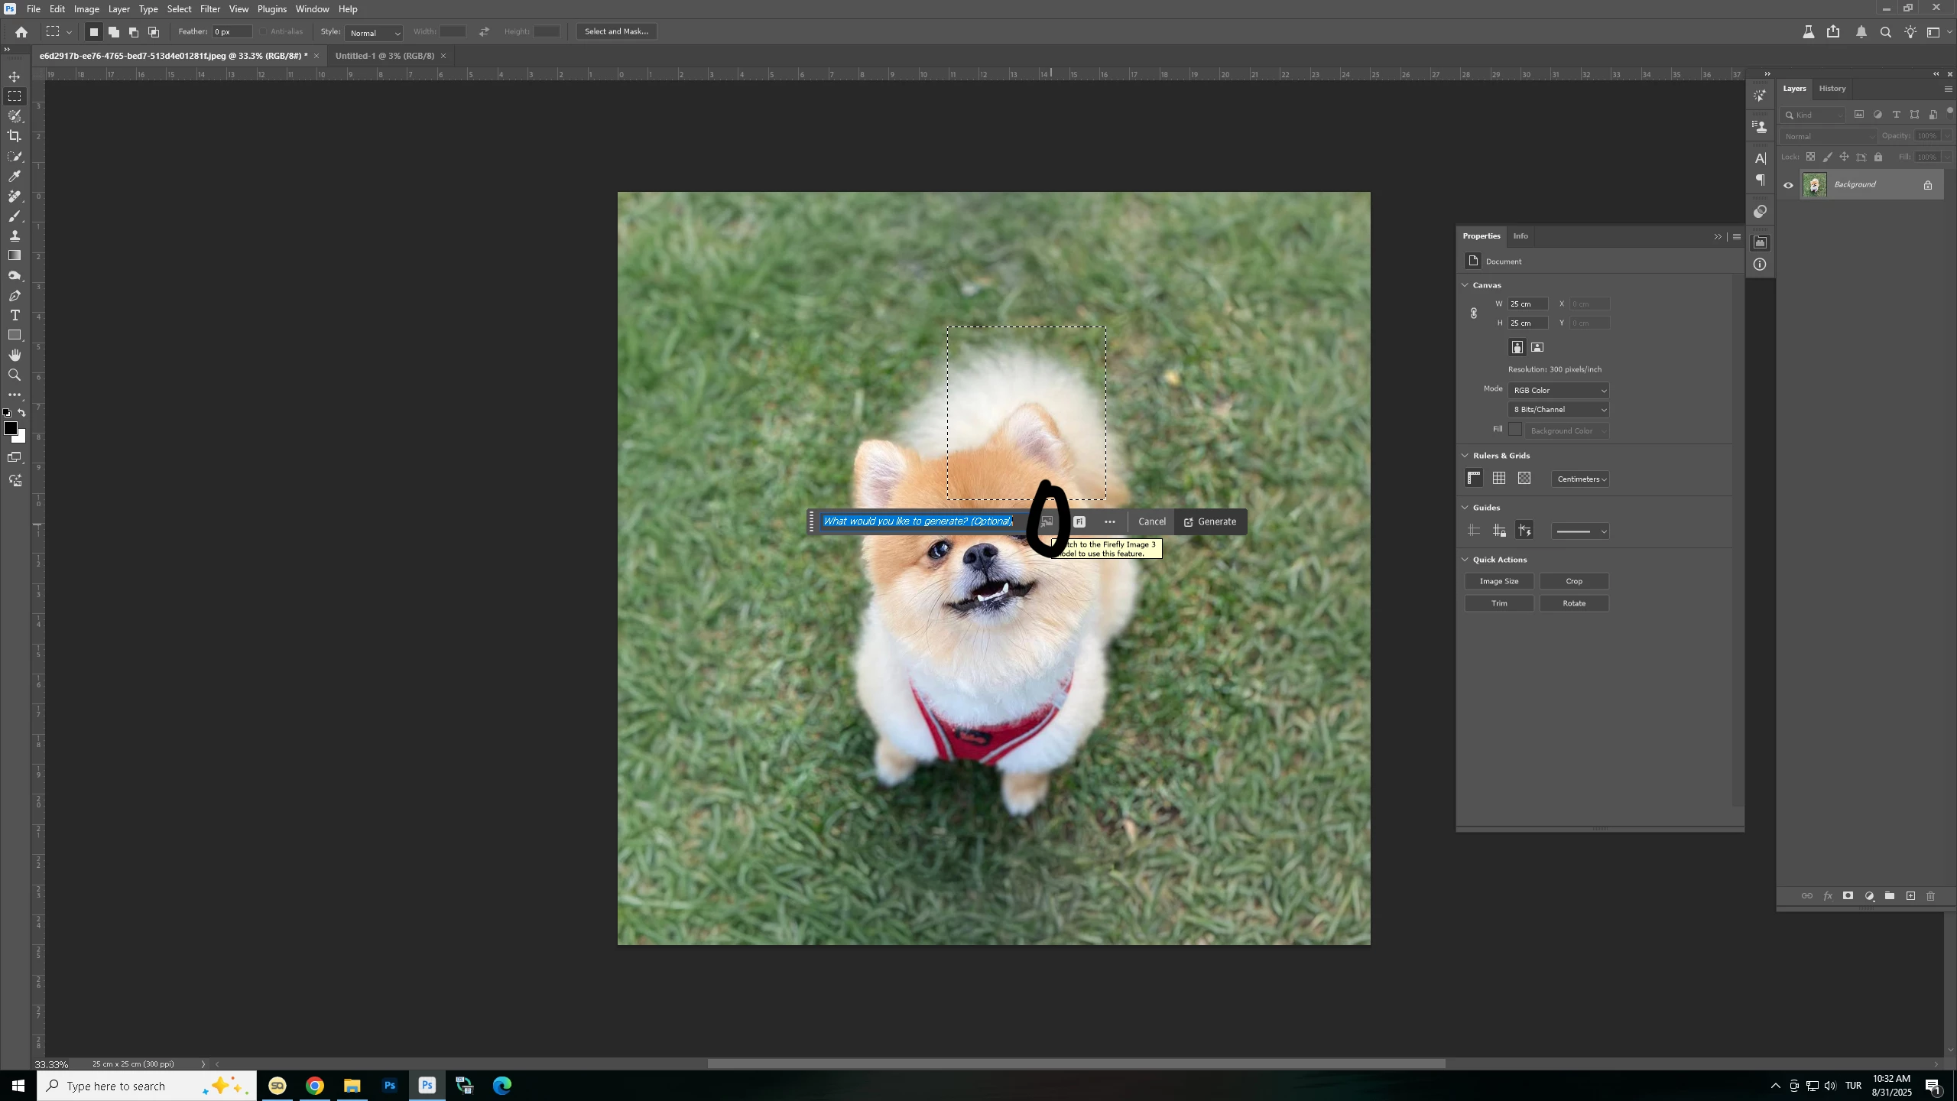1957x1101 pixels.
Task: Create new layer in Layers panel
Action: point(1910,896)
